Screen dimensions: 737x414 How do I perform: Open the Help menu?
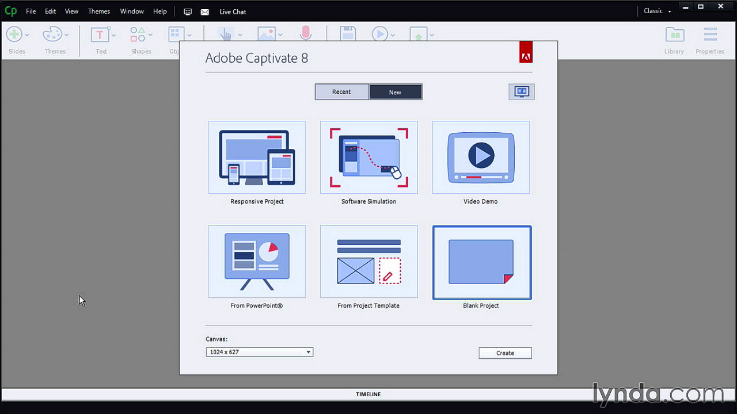coord(160,11)
